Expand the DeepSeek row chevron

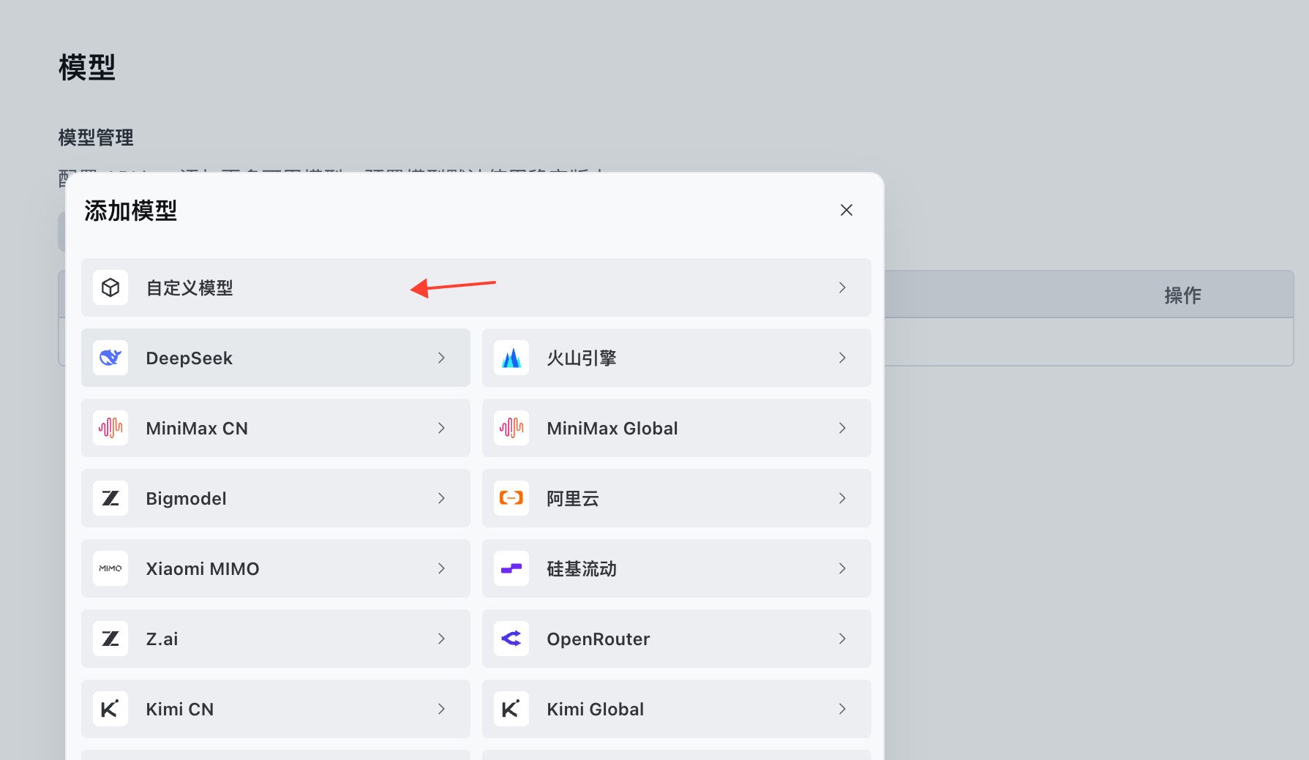tap(441, 358)
